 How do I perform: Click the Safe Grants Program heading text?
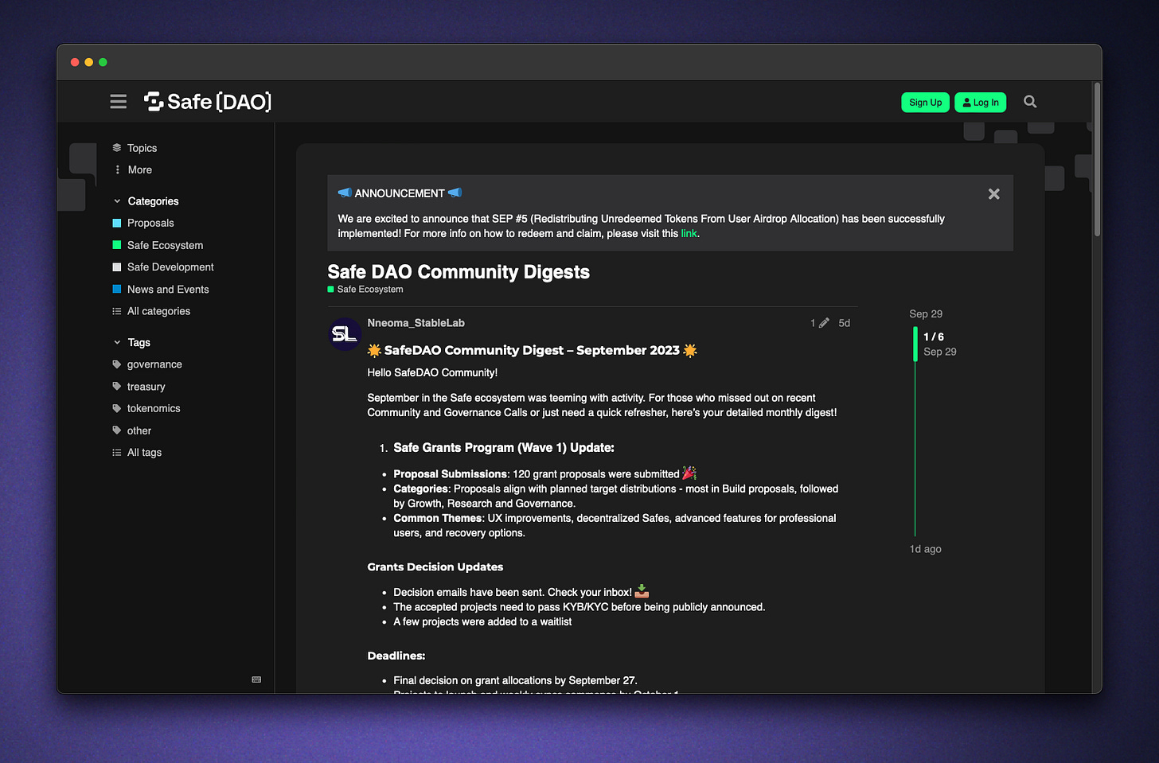point(504,448)
